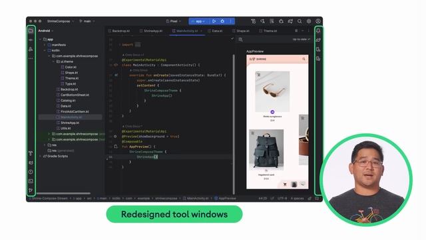This screenshot has width=426, height=240.
Task: Switch to the ShrineApp.kt tab
Action: point(151,31)
